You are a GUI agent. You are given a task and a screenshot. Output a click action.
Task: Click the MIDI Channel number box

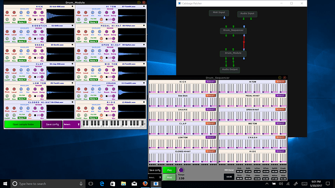229,177
